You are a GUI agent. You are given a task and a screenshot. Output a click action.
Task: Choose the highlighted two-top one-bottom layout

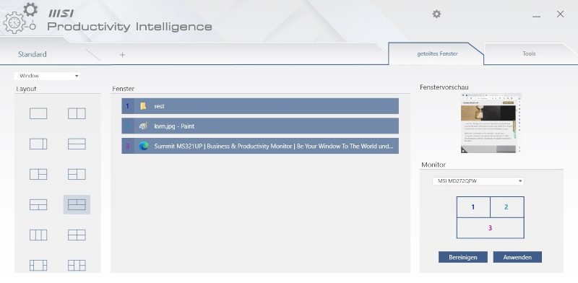(x=77, y=204)
